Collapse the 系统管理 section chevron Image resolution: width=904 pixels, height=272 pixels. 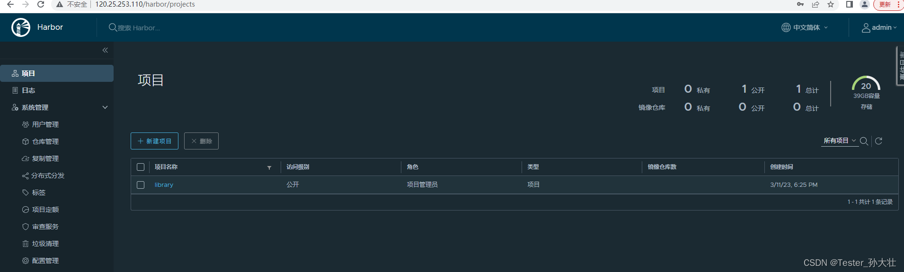[105, 107]
